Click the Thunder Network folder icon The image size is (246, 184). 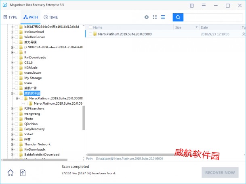pyautogui.click(x=21, y=144)
